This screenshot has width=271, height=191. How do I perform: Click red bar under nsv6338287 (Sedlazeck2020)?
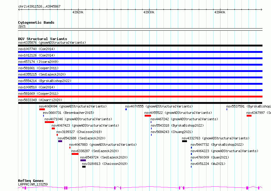(75, 154)
